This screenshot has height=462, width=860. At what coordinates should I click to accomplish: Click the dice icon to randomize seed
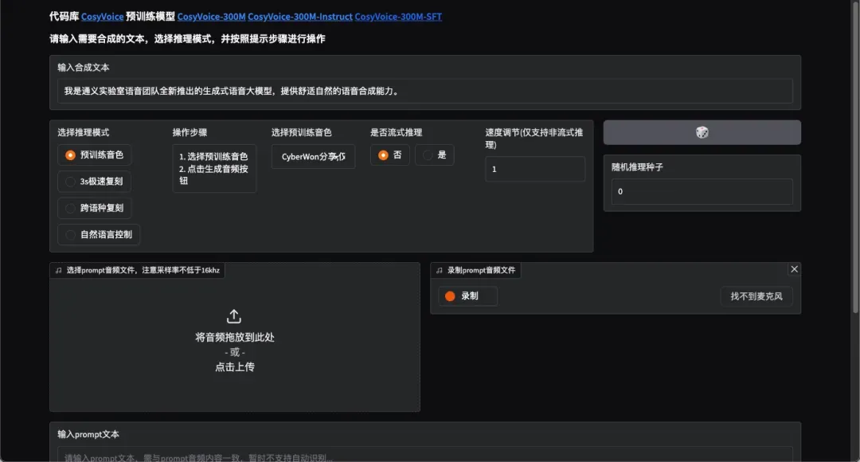pyautogui.click(x=702, y=132)
